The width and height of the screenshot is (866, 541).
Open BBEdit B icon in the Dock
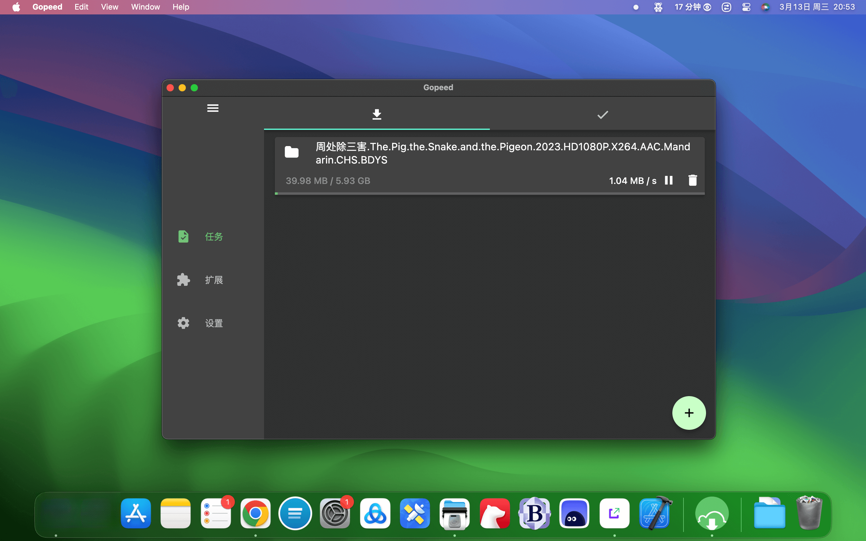535,513
